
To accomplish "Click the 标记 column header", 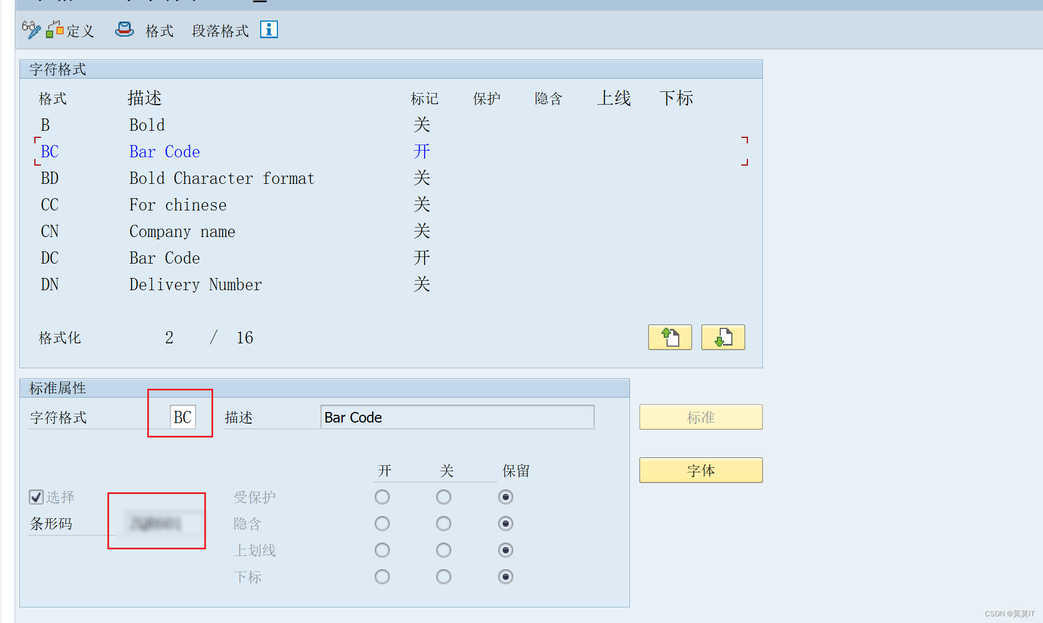I will click(x=425, y=99).
